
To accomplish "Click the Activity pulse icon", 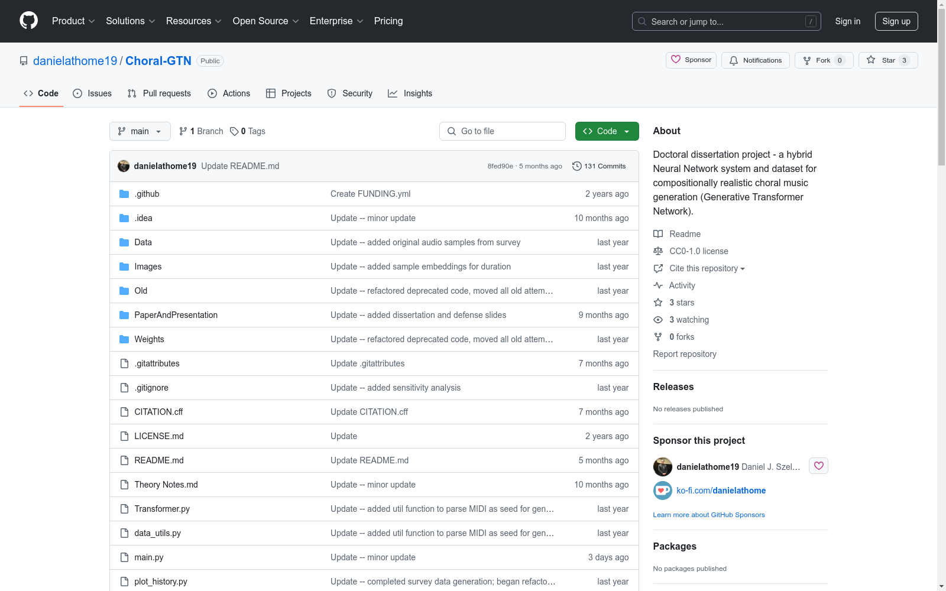I will [x=658, y=285].
